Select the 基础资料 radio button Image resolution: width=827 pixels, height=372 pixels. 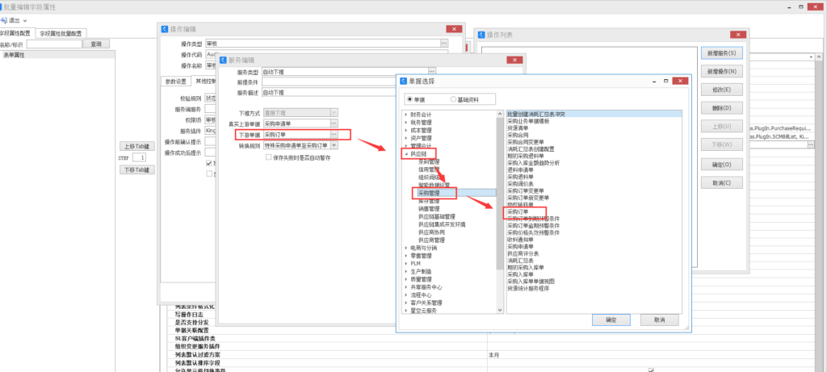click(x=453, y=98)
